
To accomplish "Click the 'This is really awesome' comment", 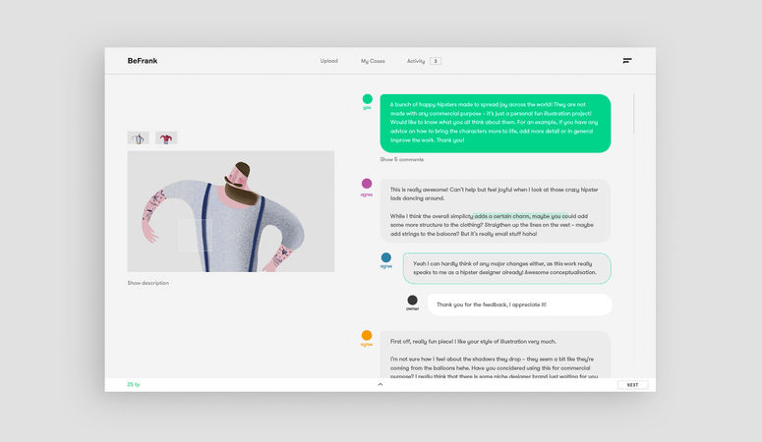I will point(495,211).
